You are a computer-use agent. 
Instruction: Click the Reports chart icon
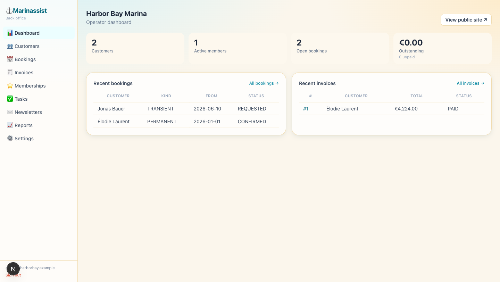10,125
